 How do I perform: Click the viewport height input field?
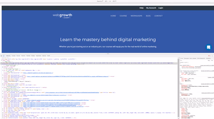point(110,1)
